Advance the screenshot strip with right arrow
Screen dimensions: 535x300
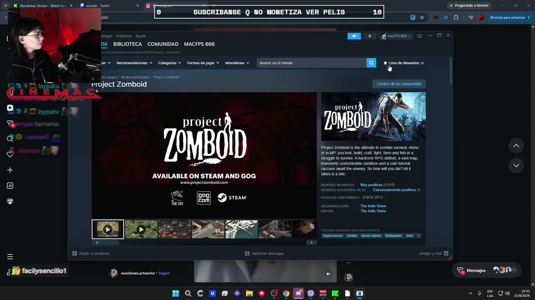point(311,242)
